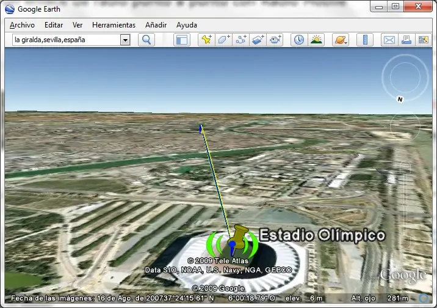Select the yellow pushpin placemark on stadium
The width and height of the screenshot is (437, 308).
pos(238,236)
